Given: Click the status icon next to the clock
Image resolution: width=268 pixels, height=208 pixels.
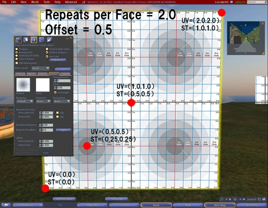Looking at the screenshot, I should [232, 2].
